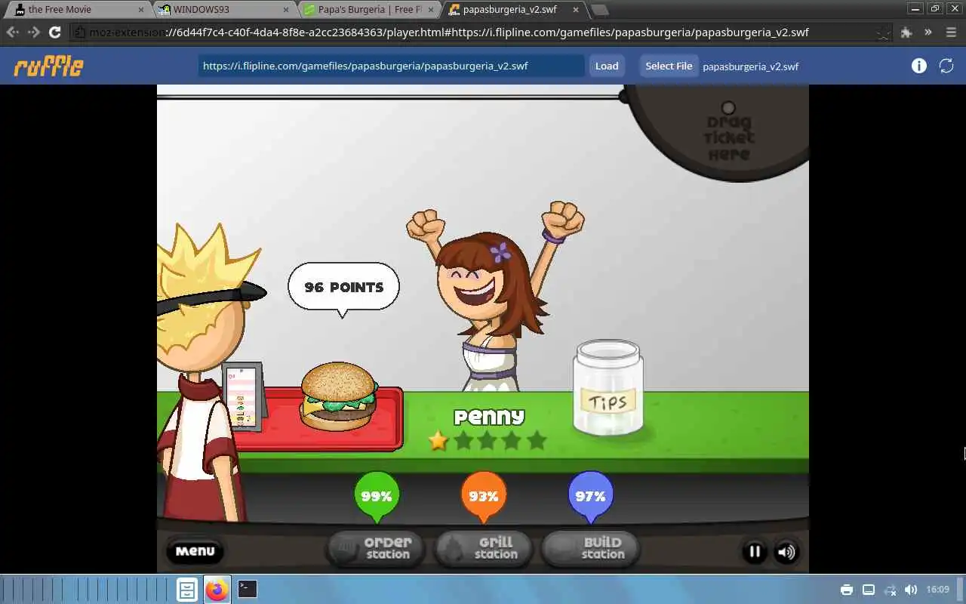Click the Select File button

click(x=669, y=66)
